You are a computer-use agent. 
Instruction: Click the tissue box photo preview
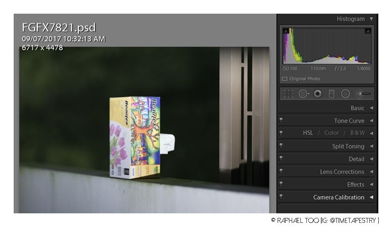[x=144, y=130]
